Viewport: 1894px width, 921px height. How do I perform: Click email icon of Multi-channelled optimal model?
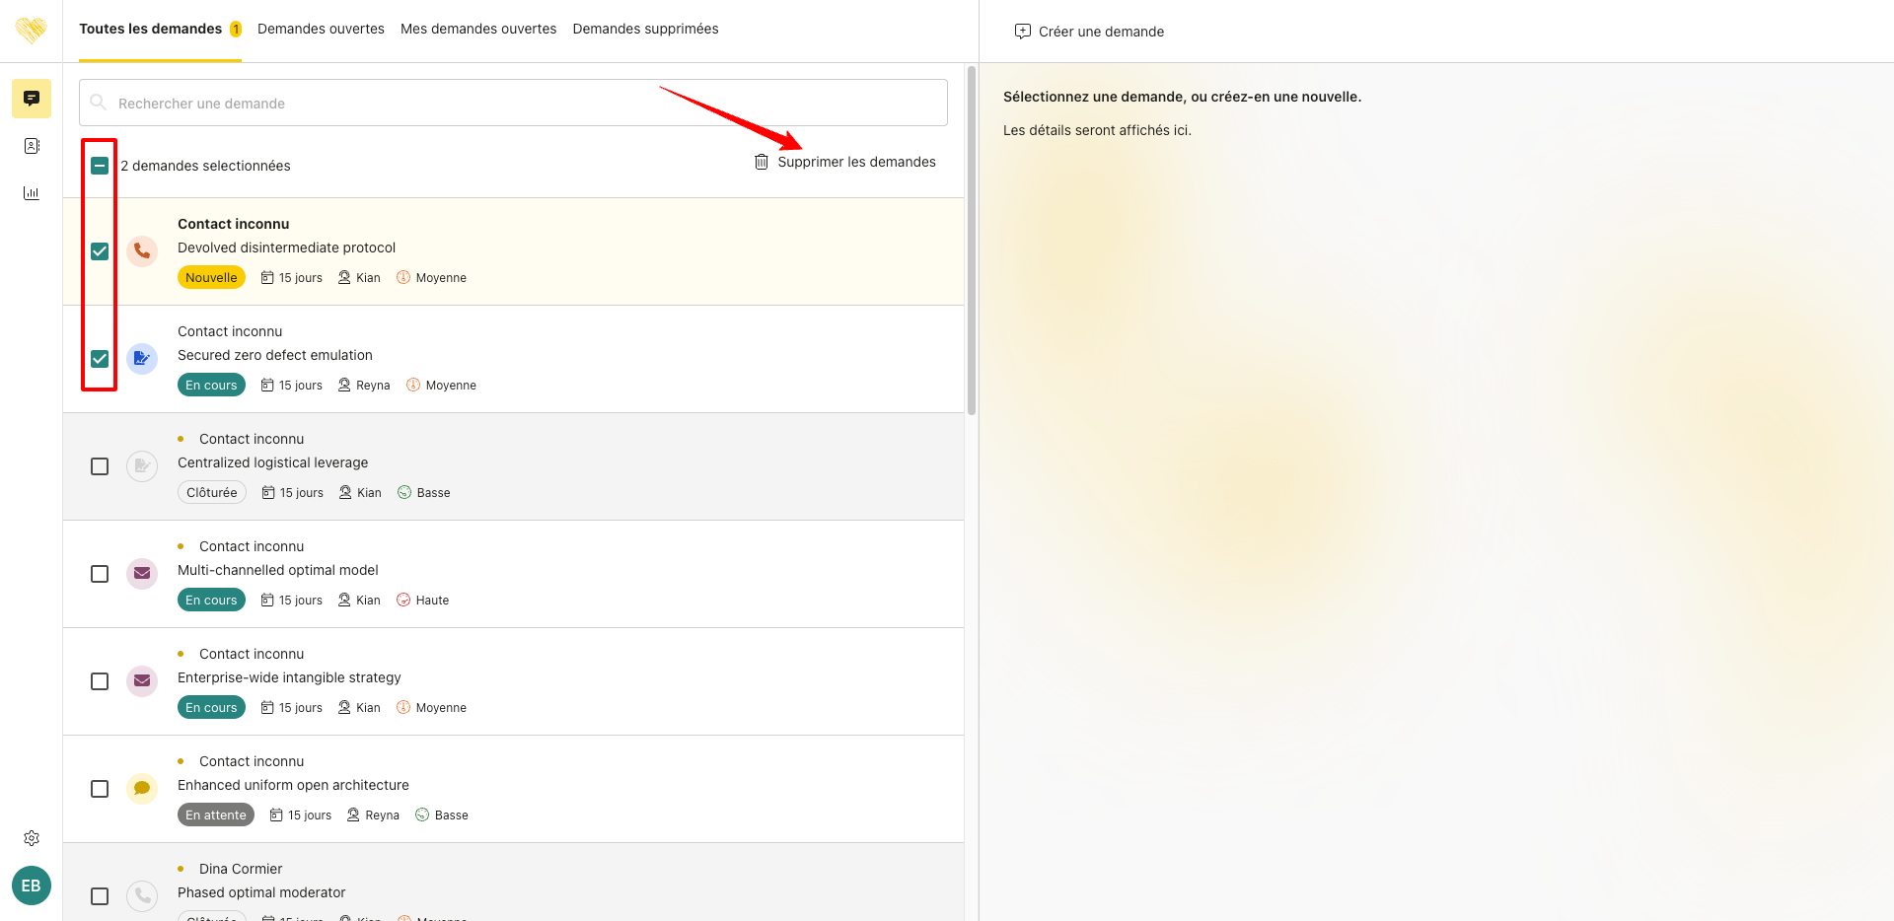click(142, 574)
